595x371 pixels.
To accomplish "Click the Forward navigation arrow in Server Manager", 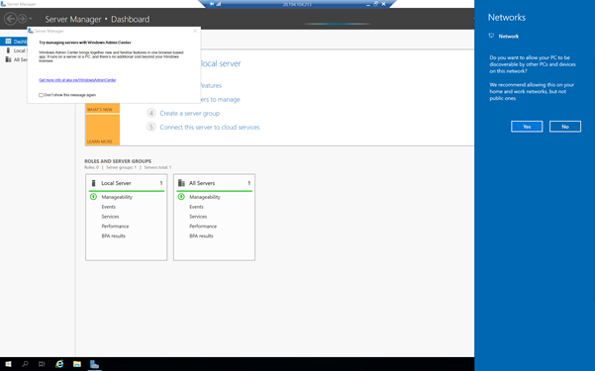I will point(23,19).
